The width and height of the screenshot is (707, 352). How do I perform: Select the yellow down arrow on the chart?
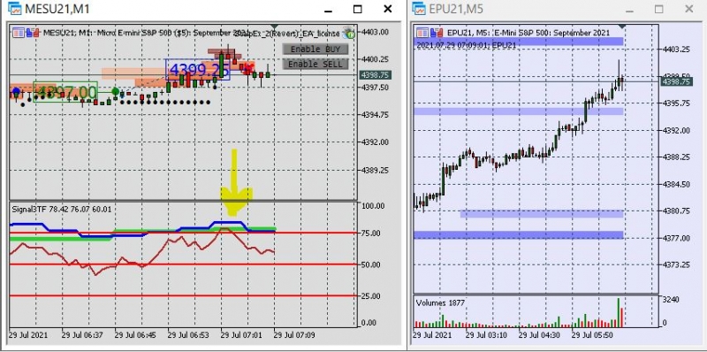[236, 182]
